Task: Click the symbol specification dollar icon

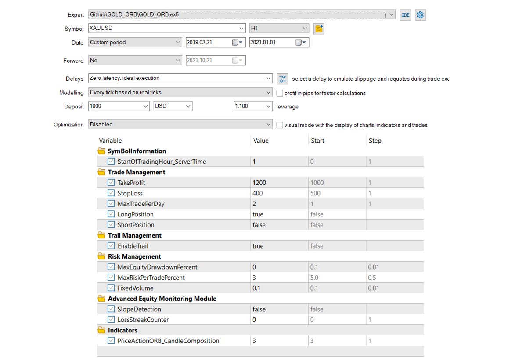Action: point(319,29)
